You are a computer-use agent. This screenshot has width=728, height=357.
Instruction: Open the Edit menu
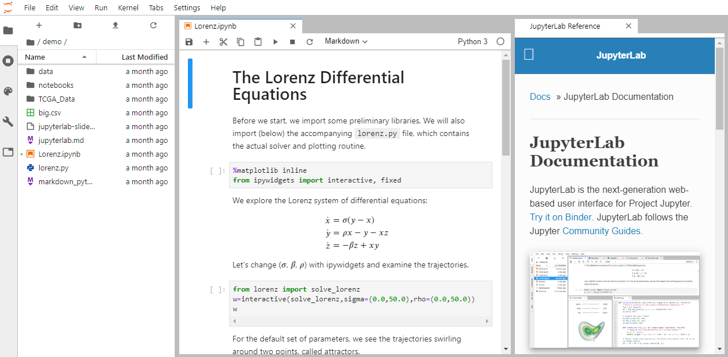pos(52,7)
